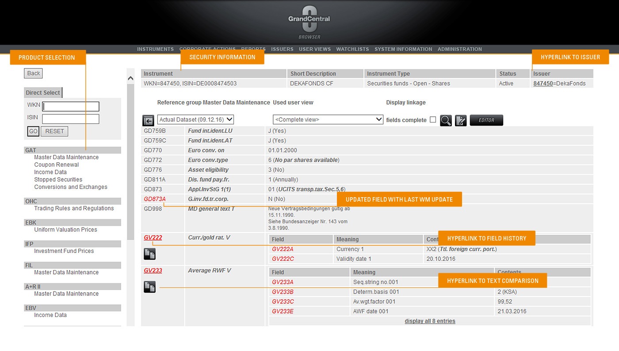Click the 21.03.2016 AWF date value
This screenshot has width=619, height=351.
512,311
